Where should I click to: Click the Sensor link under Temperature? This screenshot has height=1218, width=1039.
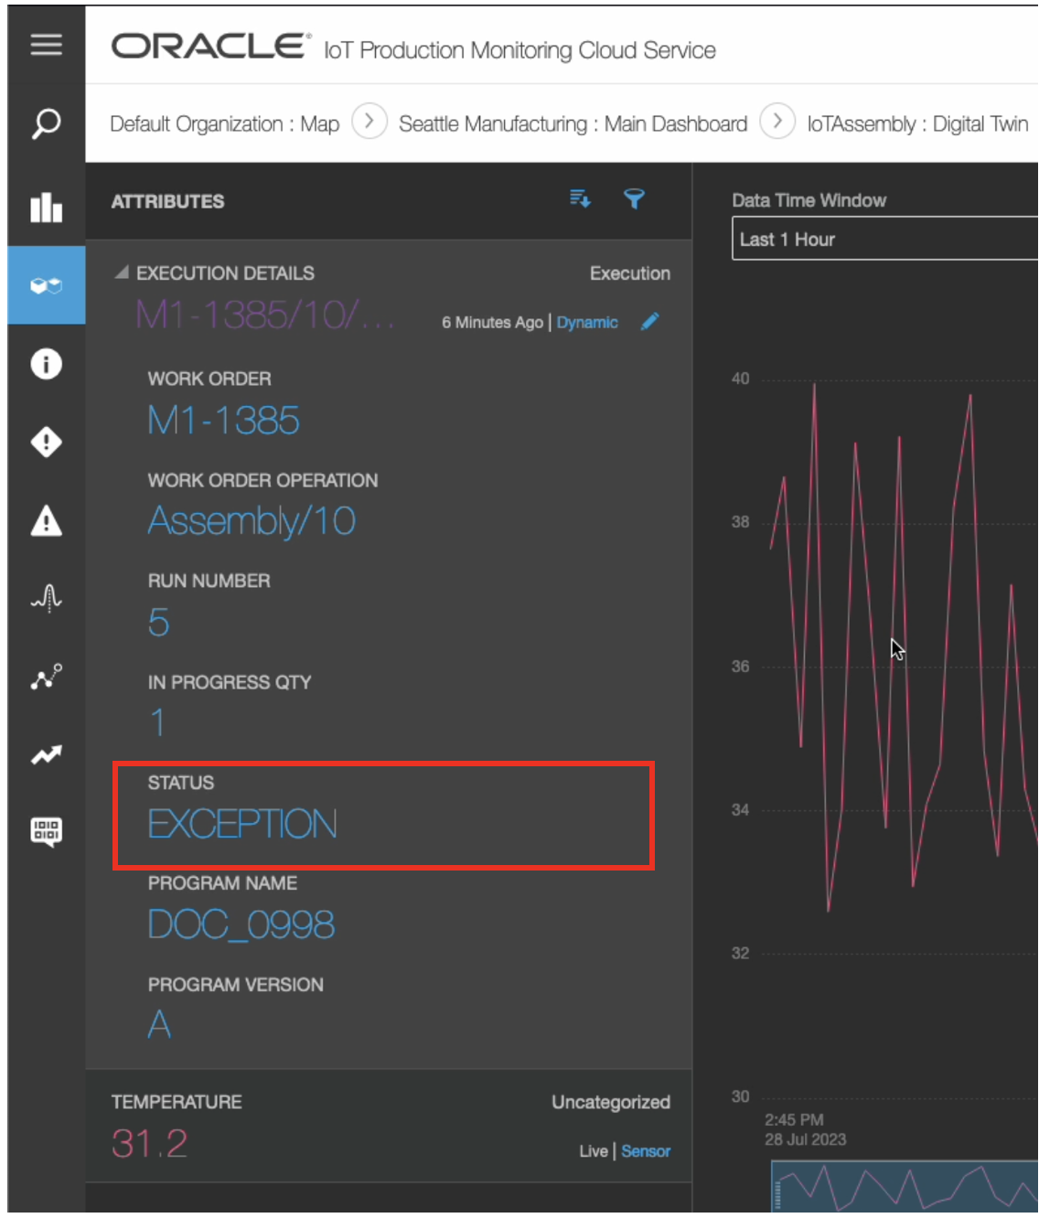point(646,1151)
